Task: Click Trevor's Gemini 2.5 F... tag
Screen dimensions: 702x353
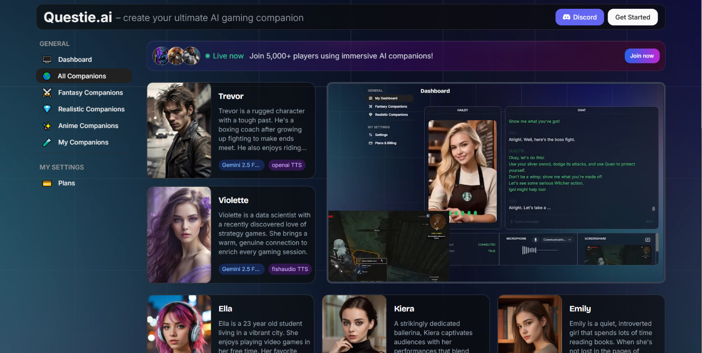Action: click(241, 165)
